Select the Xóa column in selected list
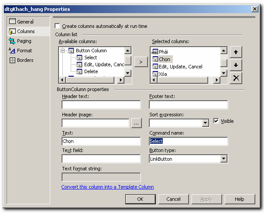Viewport: 264px width, 213px height. click(162, 74)
